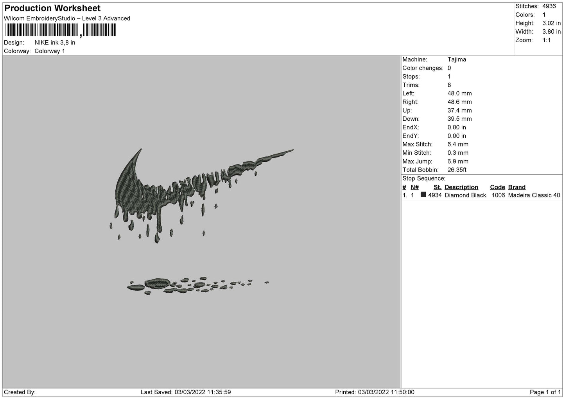Screen dimensions: 565x399
Task: Click the Zoom value 1:1
Action: coord(546,40)
